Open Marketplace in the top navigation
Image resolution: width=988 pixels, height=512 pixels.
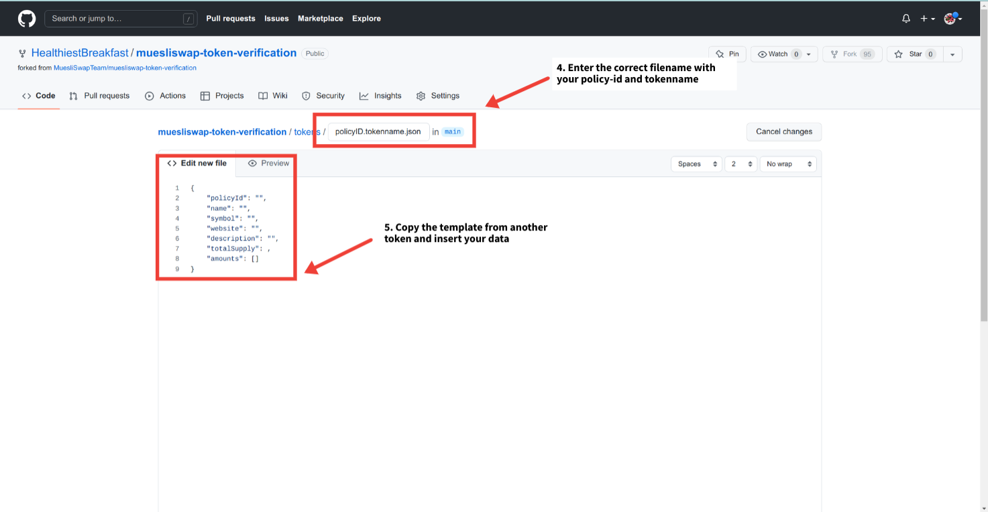pyautogui.click(x=321, y=19)
